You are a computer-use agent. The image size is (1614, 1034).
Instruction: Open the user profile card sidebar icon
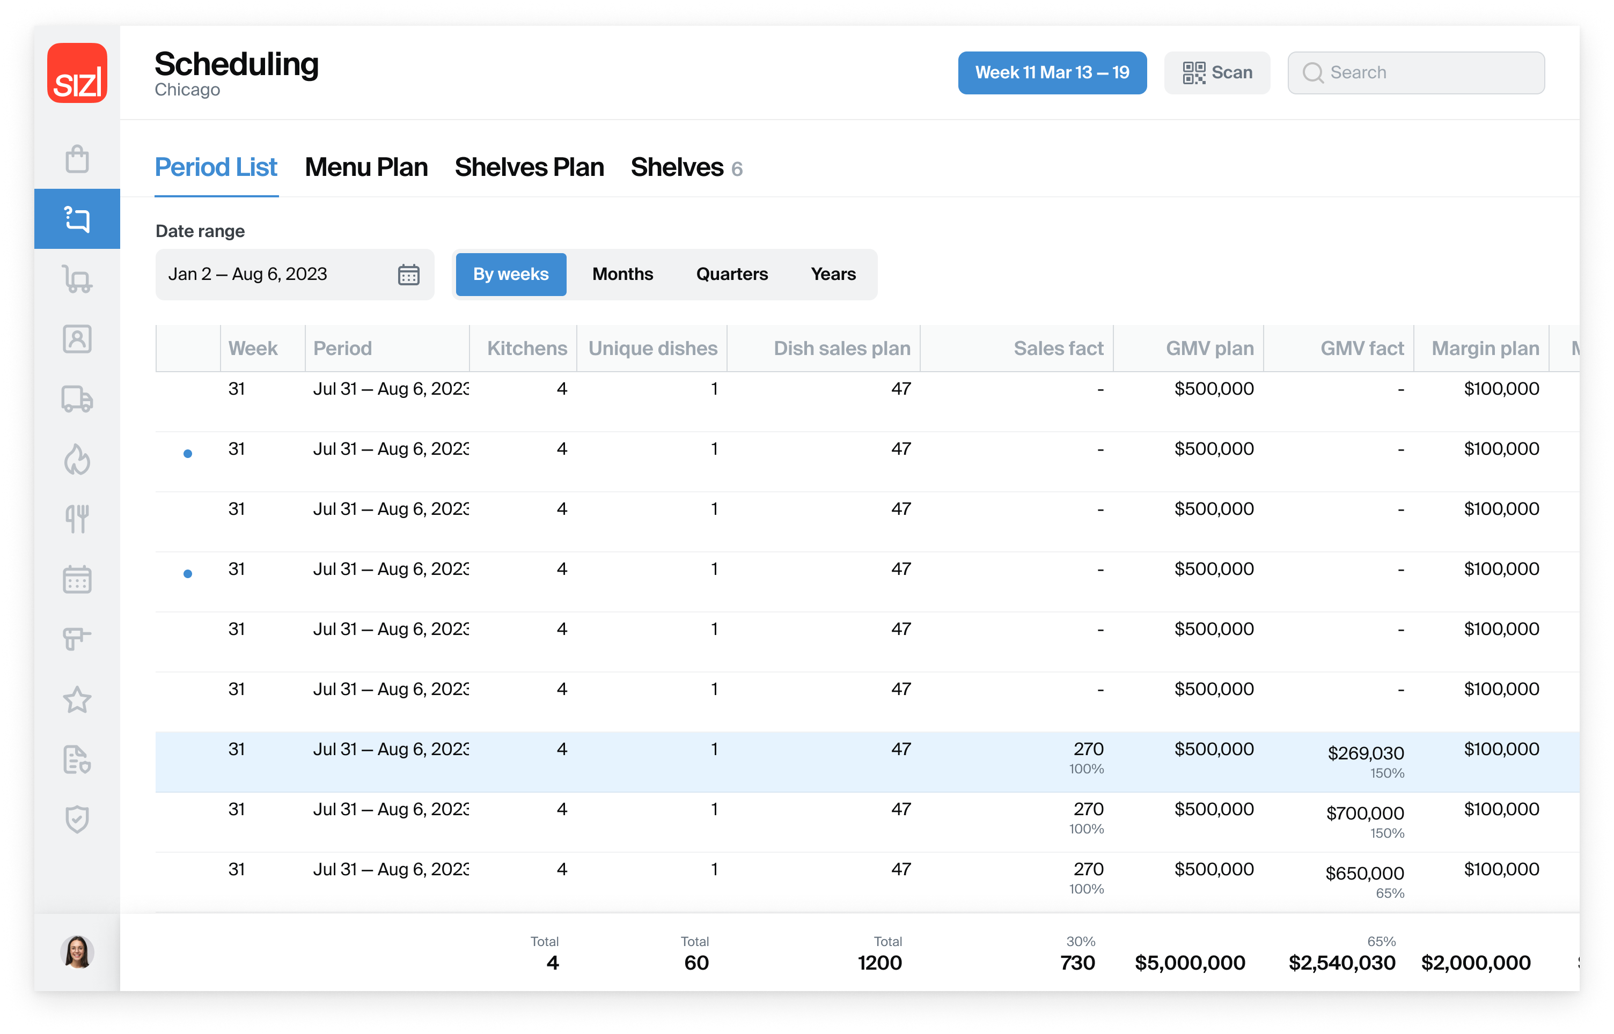click(77, 339)
